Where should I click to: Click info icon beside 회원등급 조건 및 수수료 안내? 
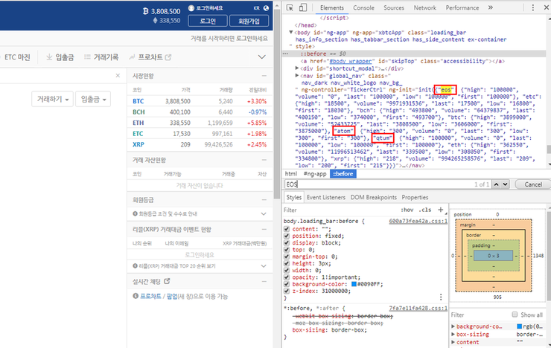(x=135, y=213)
